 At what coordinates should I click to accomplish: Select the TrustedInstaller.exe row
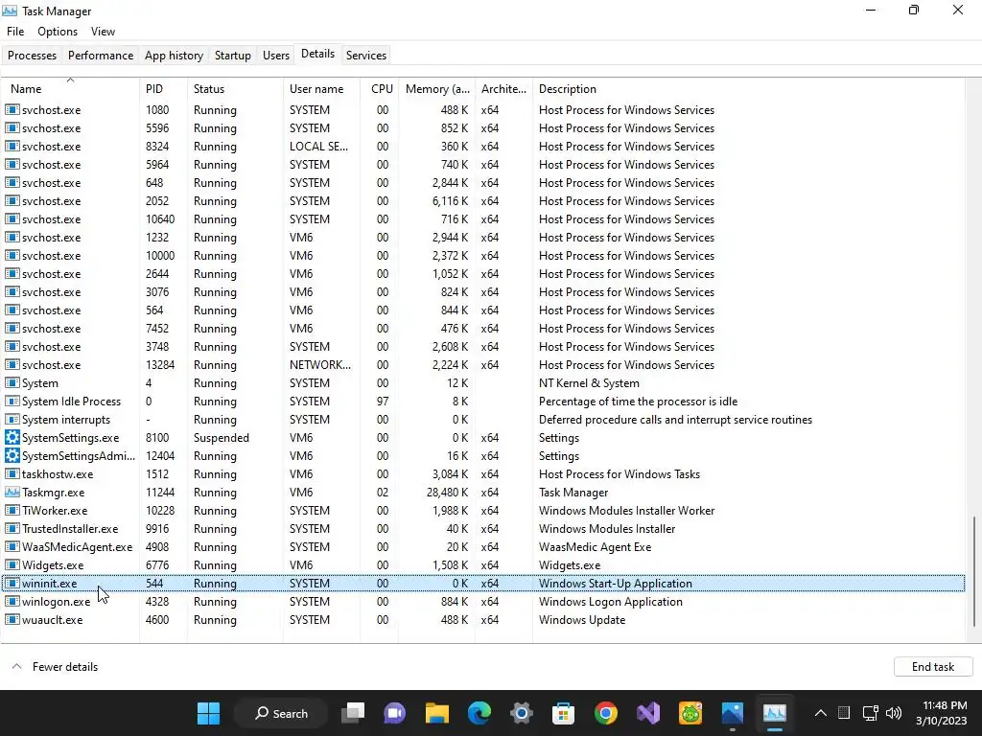point(483,529)
